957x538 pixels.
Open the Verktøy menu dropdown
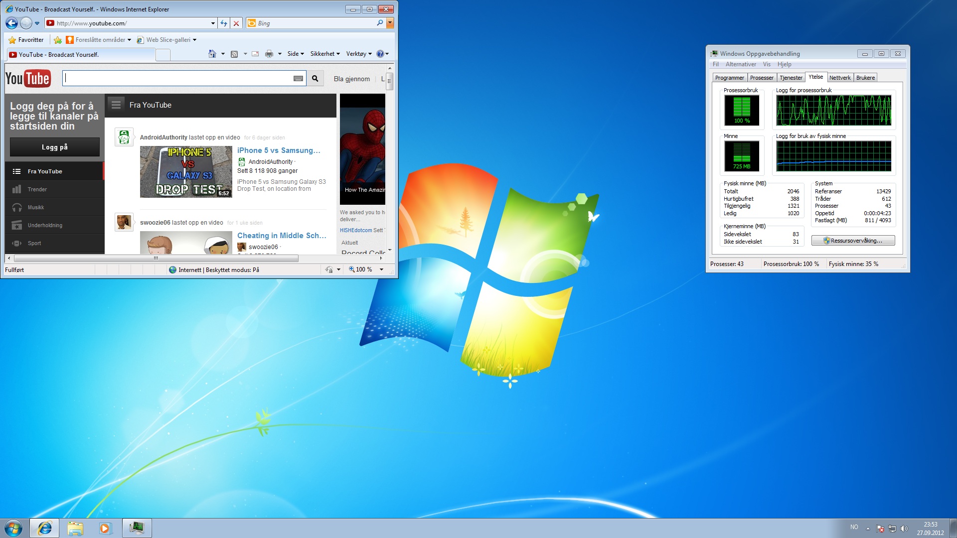[359, 54]
